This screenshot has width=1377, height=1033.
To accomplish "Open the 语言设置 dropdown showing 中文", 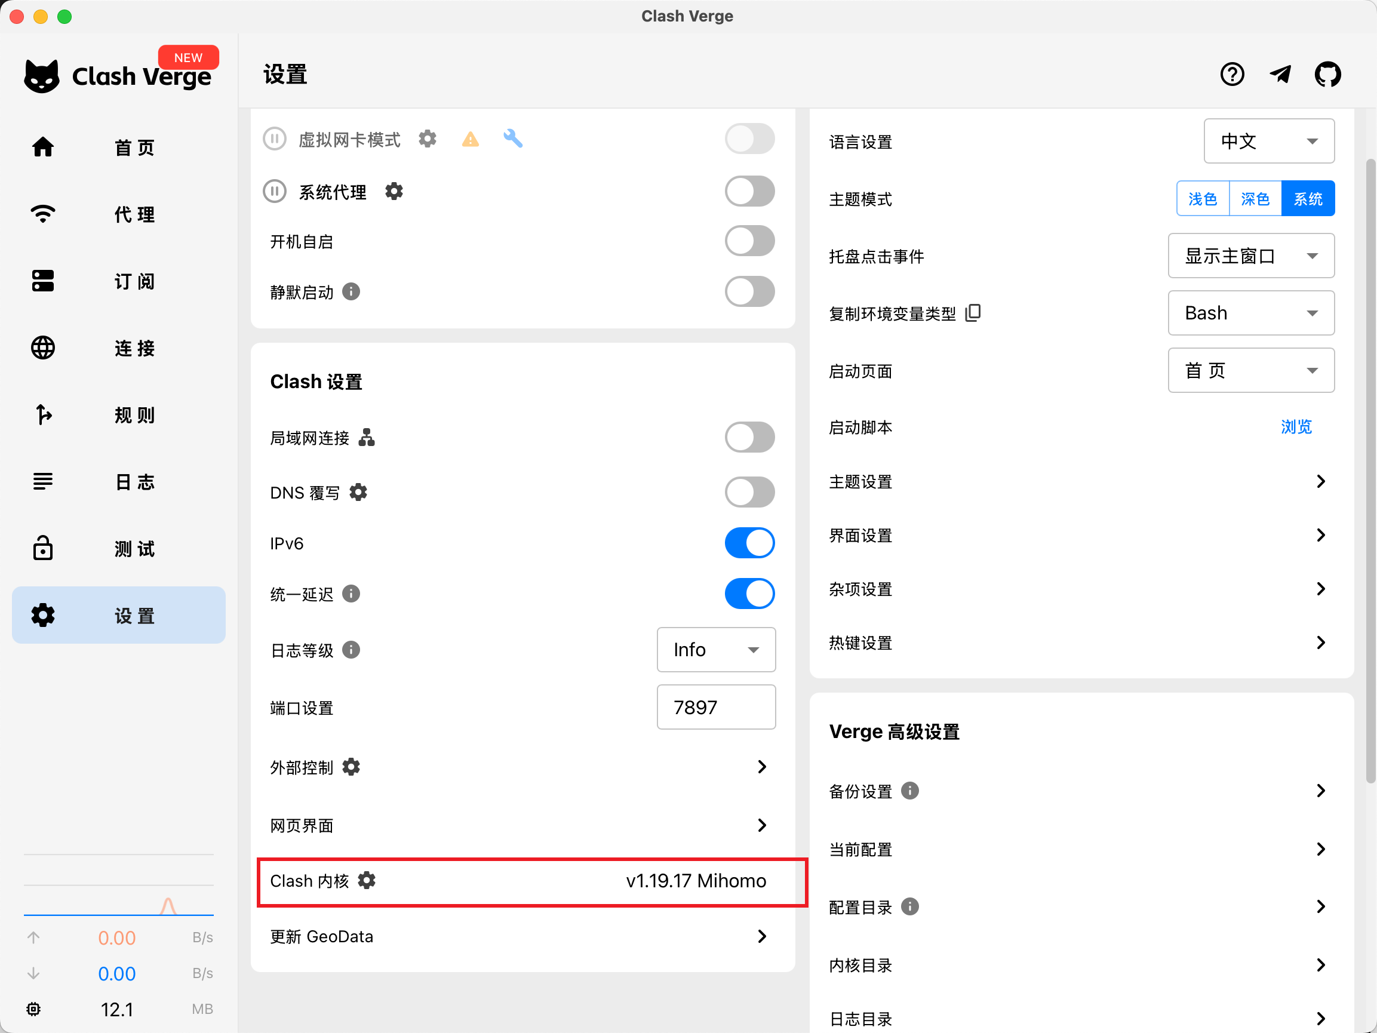I will [x=1269, y=142].
